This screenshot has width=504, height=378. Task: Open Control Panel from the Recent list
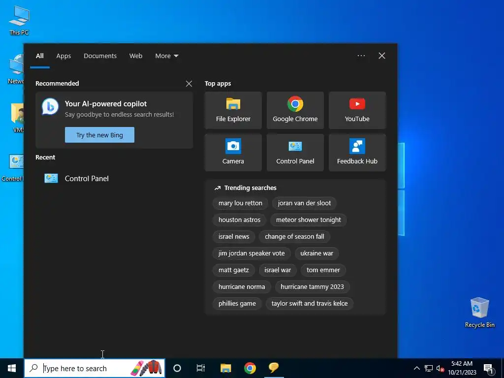click(x=114, y=178)
